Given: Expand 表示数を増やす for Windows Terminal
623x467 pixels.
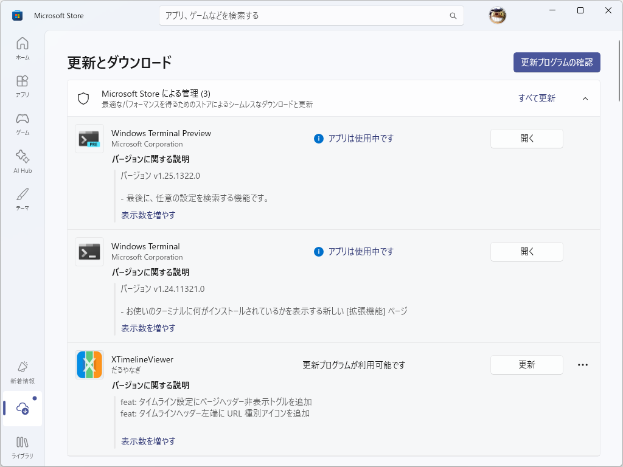Looking at the screenshot, I should point(148,328).
